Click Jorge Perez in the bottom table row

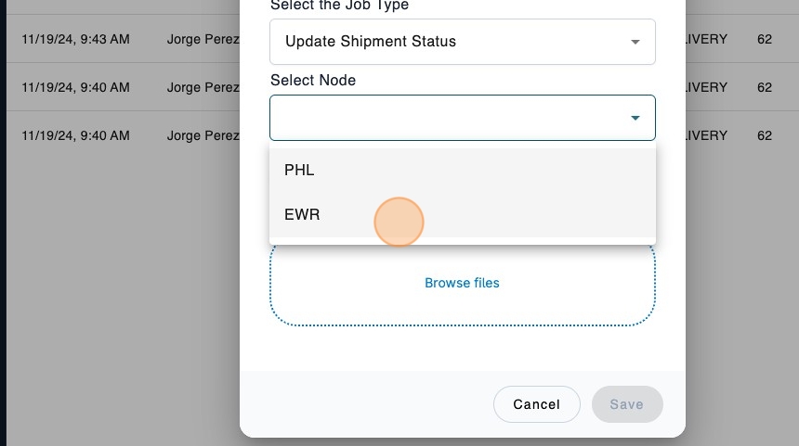point(203,135)
